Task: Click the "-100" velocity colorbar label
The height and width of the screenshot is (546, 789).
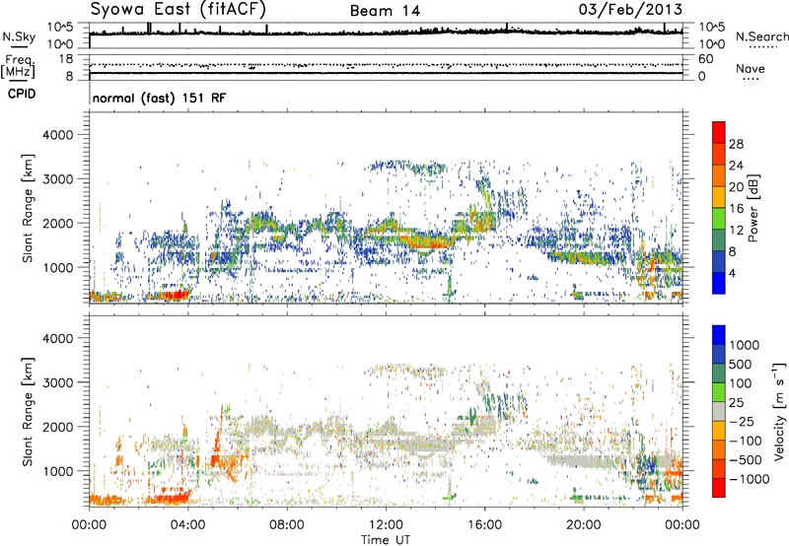Action: coord(746,441)
